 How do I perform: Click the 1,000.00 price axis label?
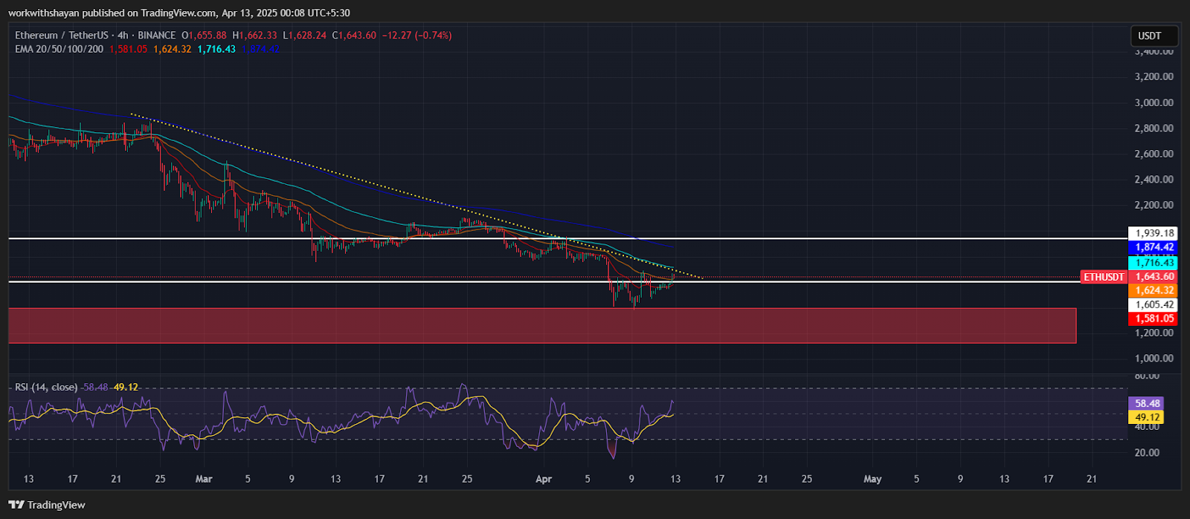1154,358
